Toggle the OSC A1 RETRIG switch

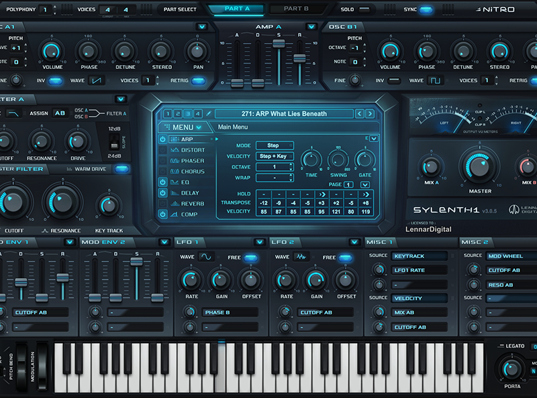199,81
